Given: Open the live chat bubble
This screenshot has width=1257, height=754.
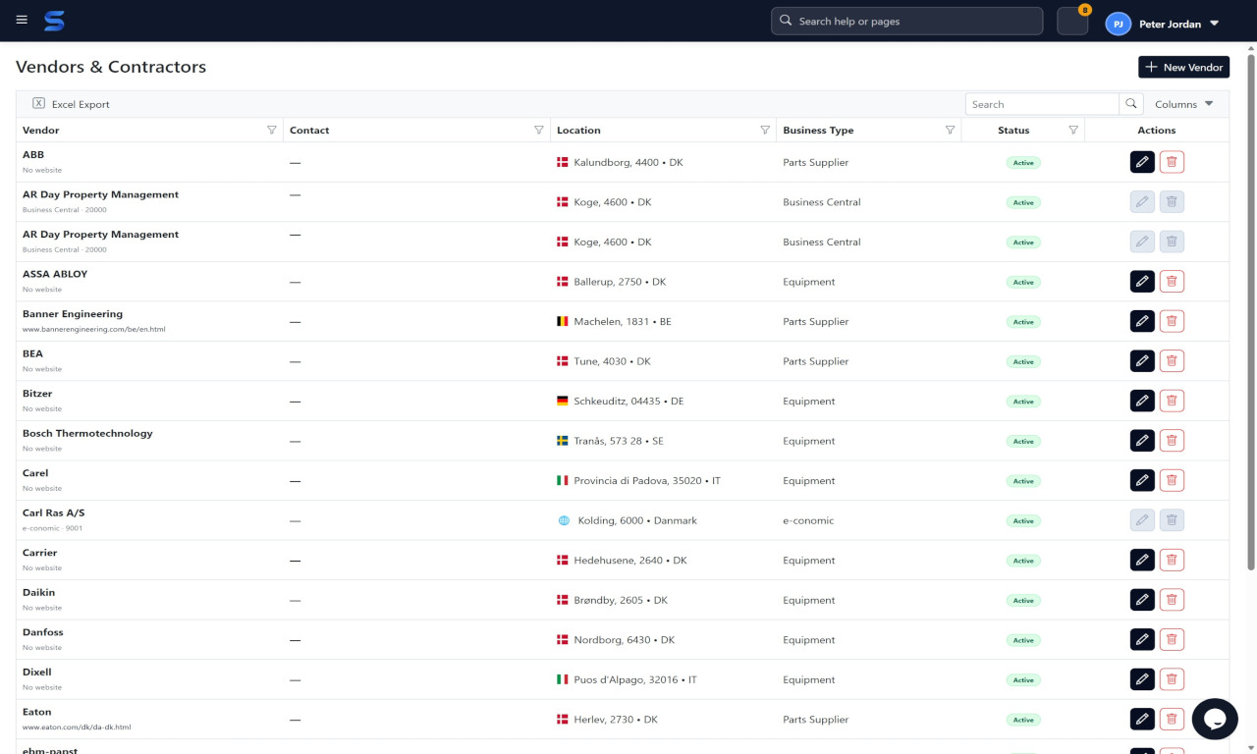Looking at the screenshot, I should [1215, 719].
